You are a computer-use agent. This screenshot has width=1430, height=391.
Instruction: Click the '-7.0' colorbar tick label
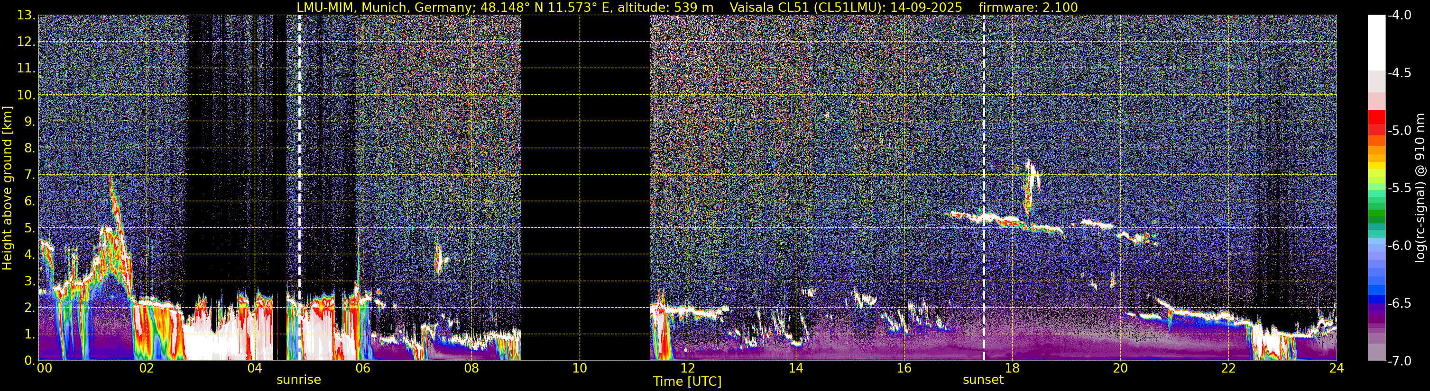pos(1400,361)
